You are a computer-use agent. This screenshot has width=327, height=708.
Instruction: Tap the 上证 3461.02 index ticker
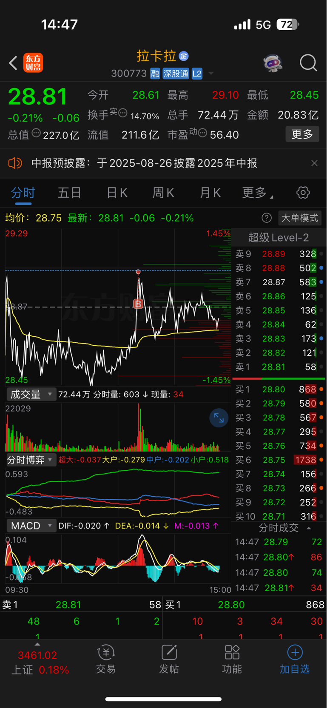[x=39, y=663]
